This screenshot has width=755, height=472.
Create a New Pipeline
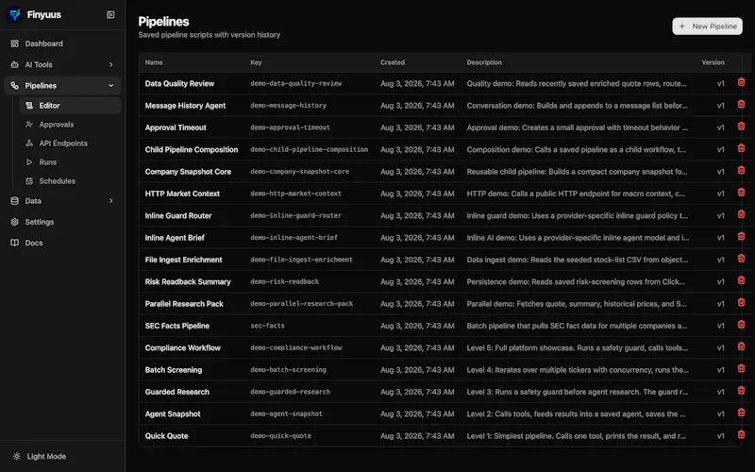pos(707,26)
